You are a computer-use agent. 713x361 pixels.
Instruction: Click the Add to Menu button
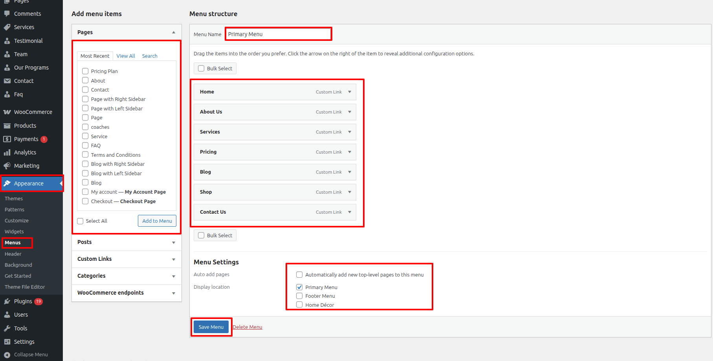[157, 221]
